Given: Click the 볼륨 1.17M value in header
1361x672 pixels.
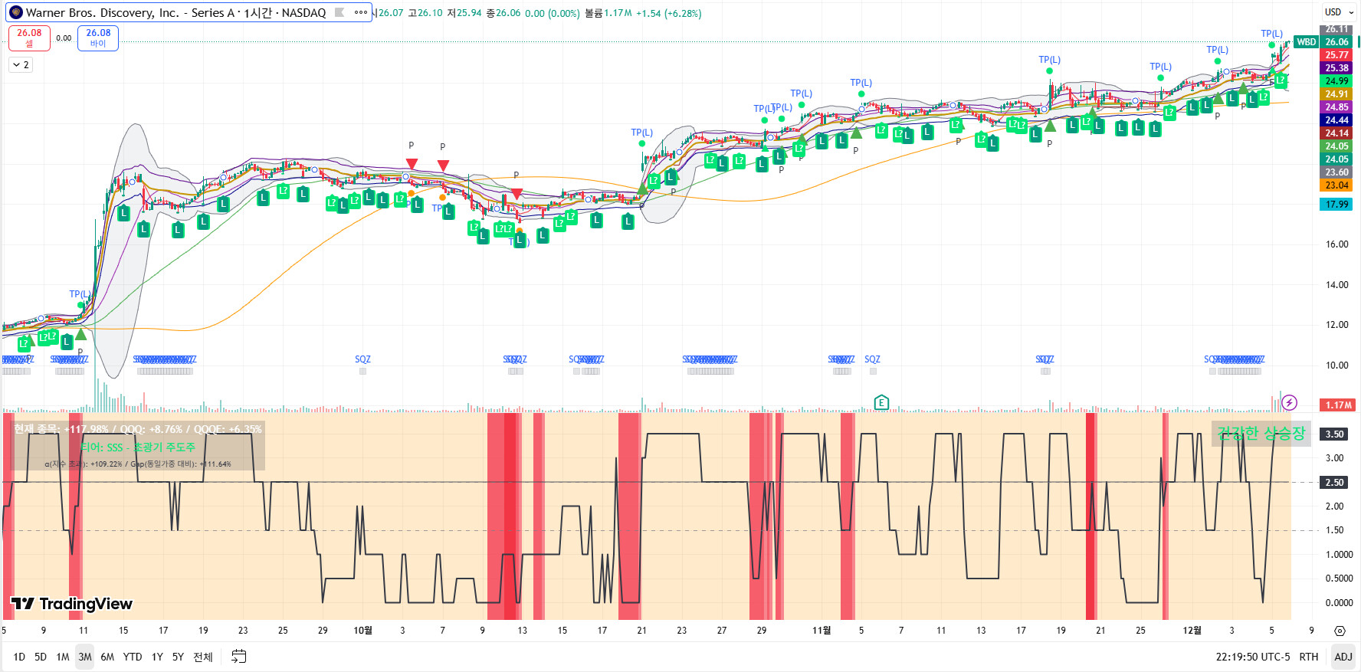Looking at the screenshot, I should [x=608, y=13].
